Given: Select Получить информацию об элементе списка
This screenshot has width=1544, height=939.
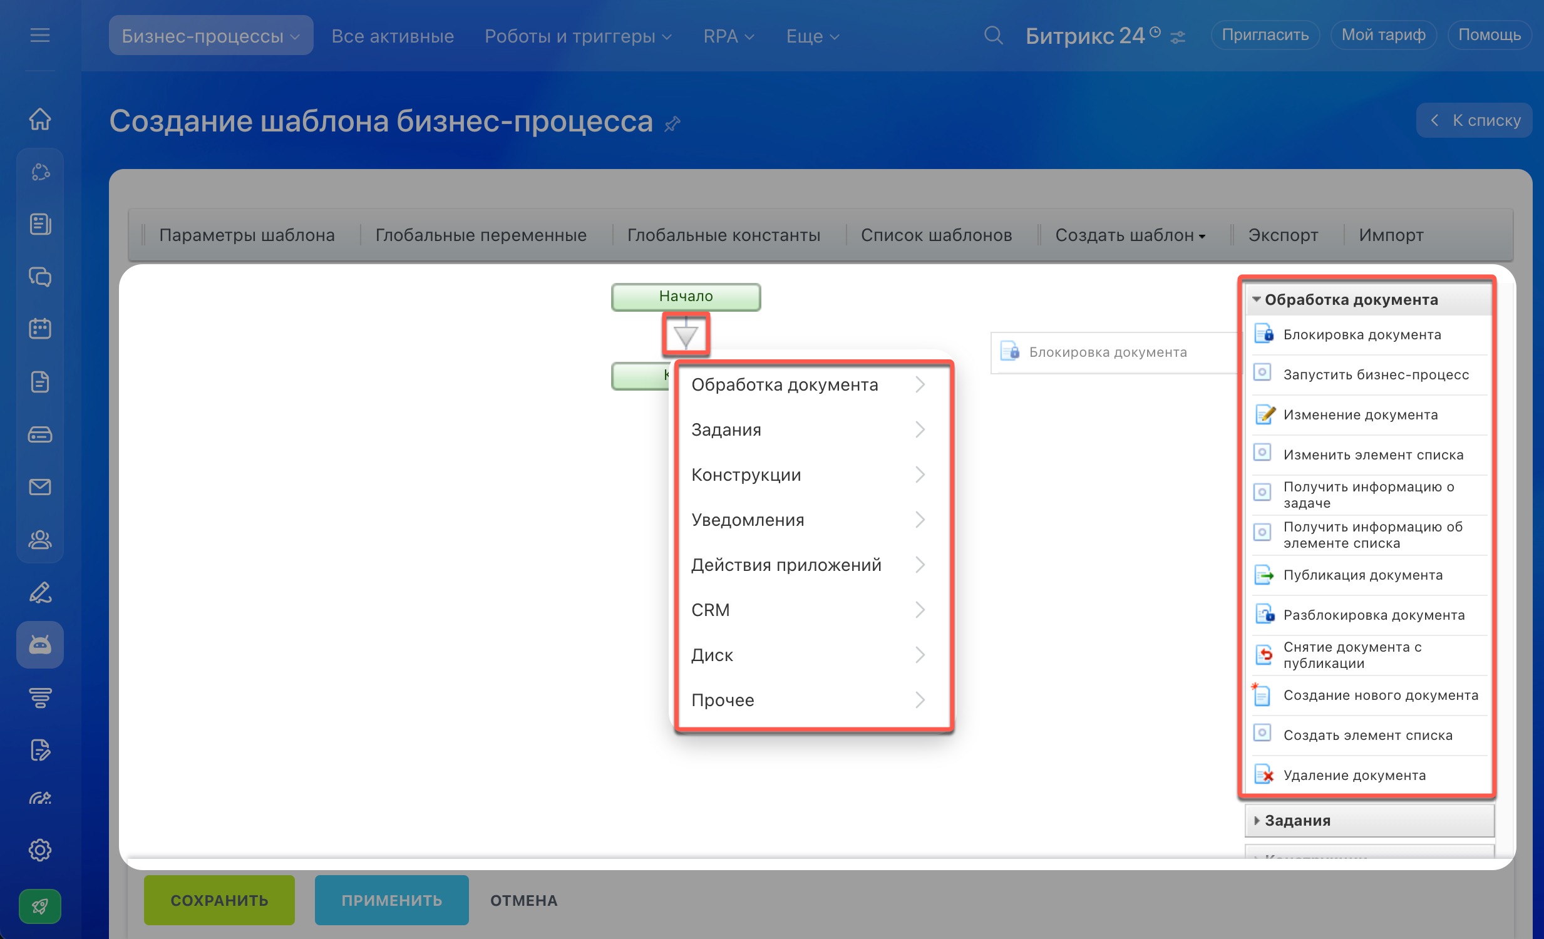Looking at the screenshot, I should pyautogui.click(x=1369, y=535).
